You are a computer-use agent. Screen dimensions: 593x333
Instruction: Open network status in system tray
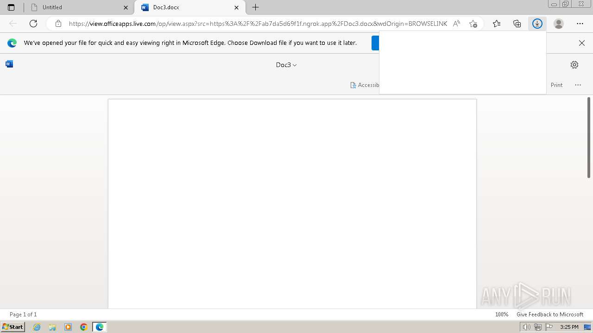click(x=537, y=327)
